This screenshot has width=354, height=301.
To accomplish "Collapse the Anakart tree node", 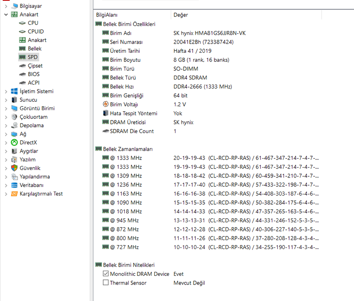I will [6, 15].
